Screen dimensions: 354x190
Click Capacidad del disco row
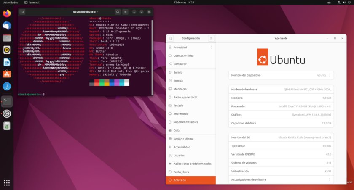[x=281, y=123]
